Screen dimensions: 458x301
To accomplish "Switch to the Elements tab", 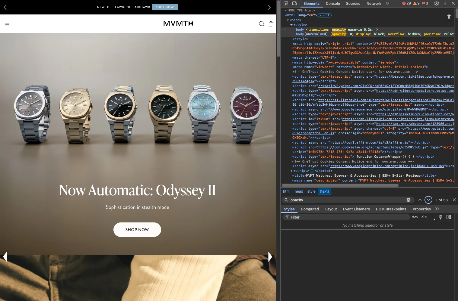I will tap(311, 3).
